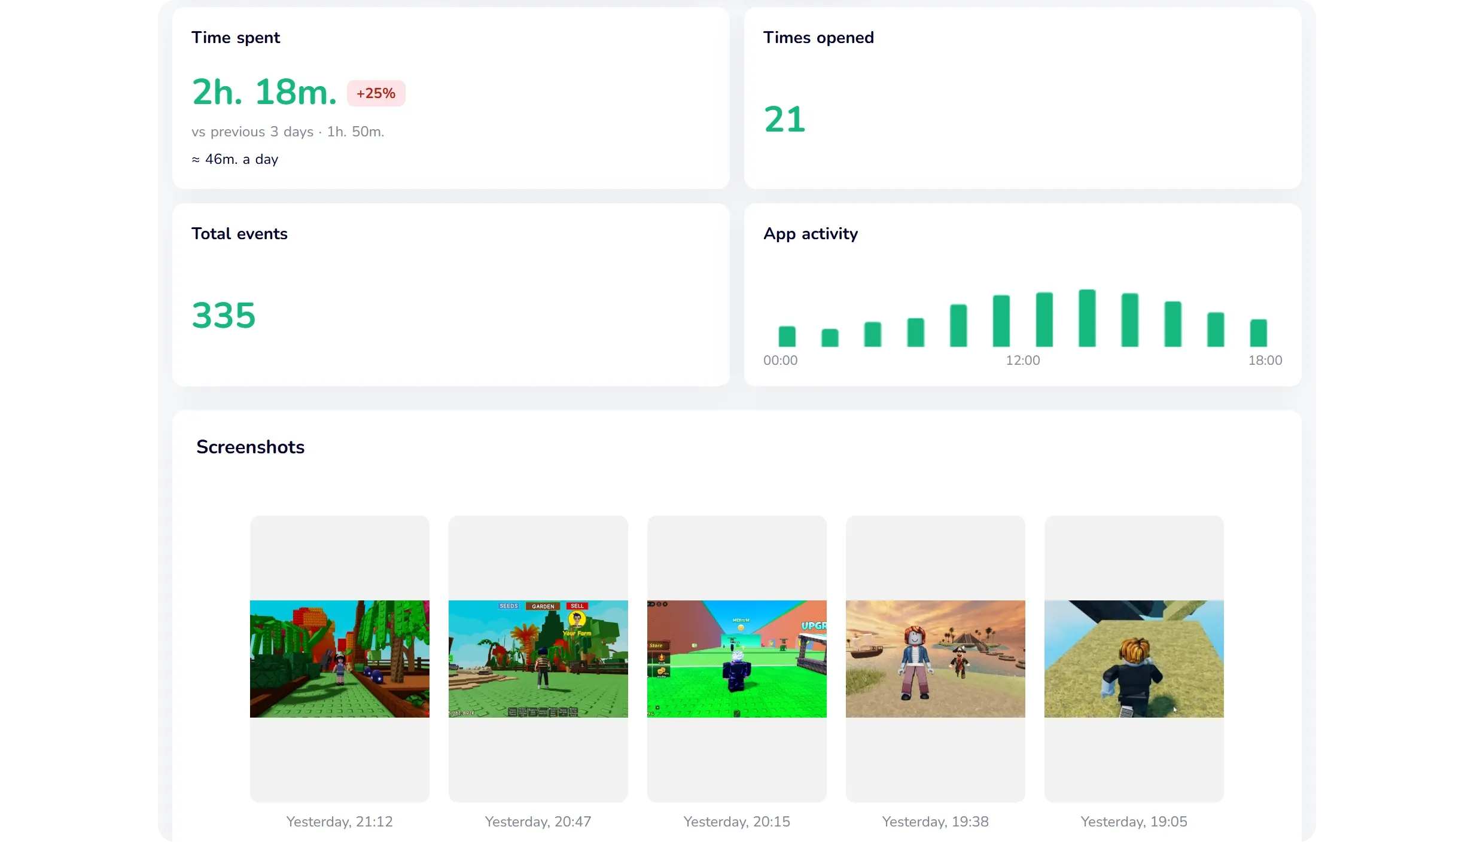Click the 12:00 axis label
This screenshot has width=1474, height=842.
(1023, 361)
